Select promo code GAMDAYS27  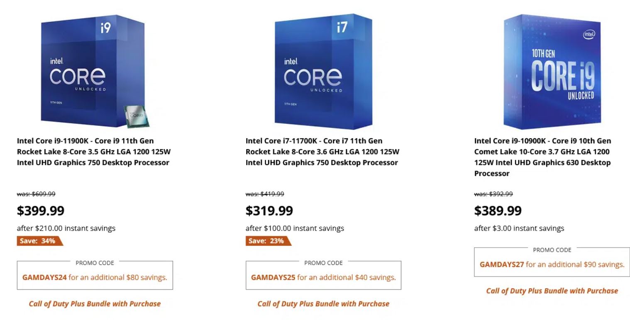click(x=502, y=265)
